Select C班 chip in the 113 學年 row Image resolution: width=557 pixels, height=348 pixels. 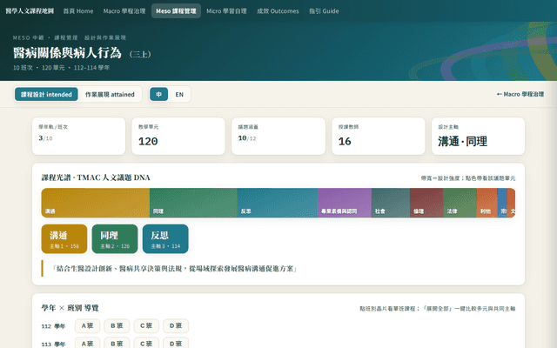146,344
